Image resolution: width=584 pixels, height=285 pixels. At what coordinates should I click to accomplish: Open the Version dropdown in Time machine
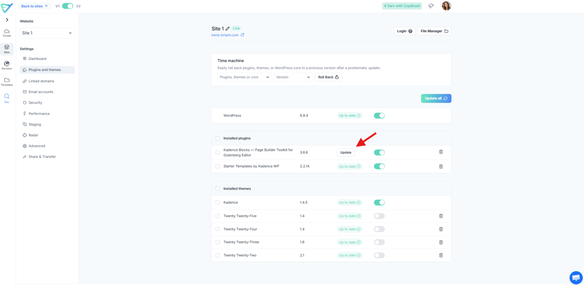(x=293, y=77)
